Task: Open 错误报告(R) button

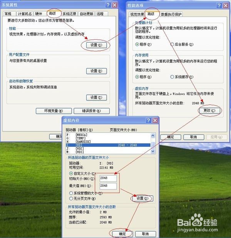Action: click(92, 111)
